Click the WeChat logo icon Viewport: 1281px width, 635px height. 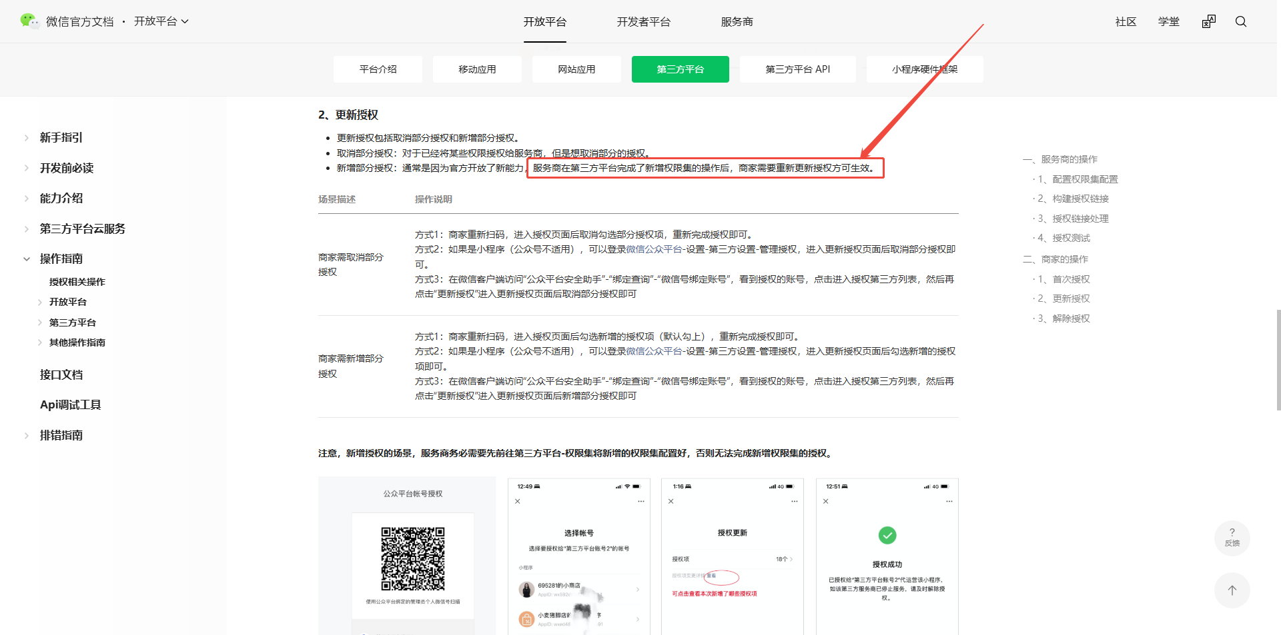29,21
